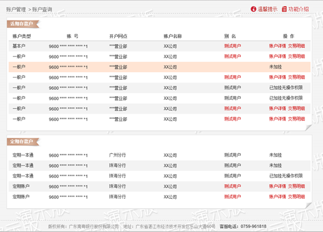
Task: Click the 测试用户 alias in the 基本户 row
Action: tap(233, 46)
